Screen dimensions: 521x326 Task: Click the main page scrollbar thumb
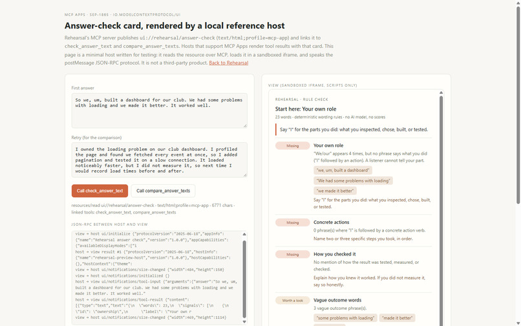tap(518, 105)
